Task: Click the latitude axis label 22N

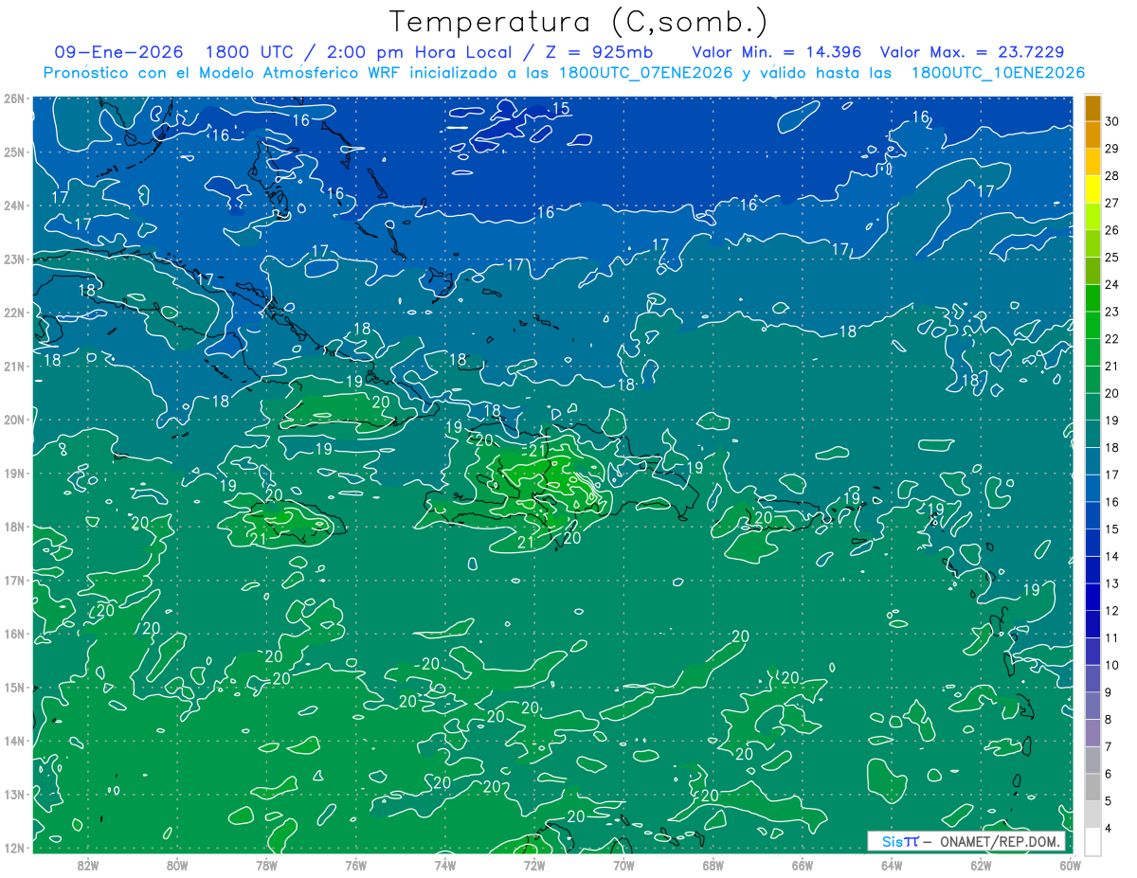Action: coord(14,313)
